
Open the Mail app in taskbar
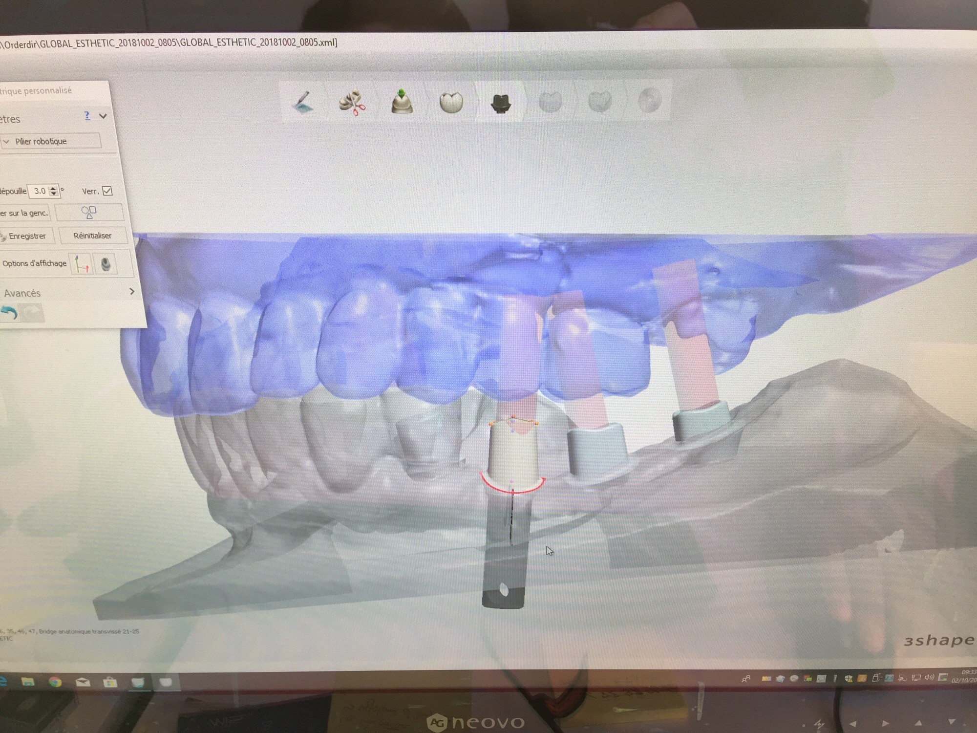tap(83, 682)
